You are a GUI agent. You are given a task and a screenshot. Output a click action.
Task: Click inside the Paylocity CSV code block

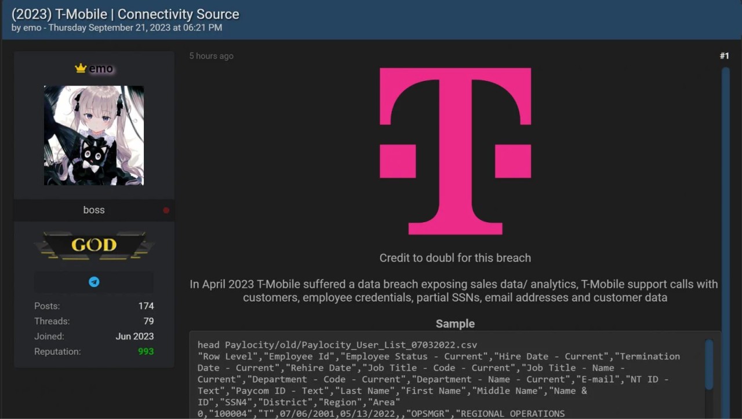click(x=441, y=379)
